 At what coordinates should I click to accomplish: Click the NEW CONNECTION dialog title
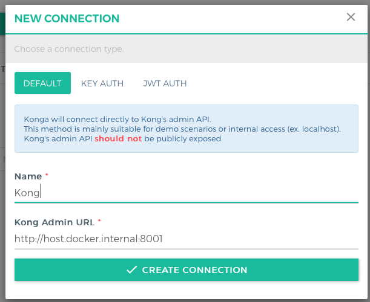coord(67,18)
